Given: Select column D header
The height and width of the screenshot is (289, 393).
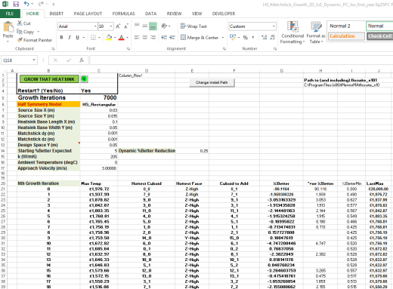Looking at the screenshot, I should pyautogui.click(x=147, y=71).
